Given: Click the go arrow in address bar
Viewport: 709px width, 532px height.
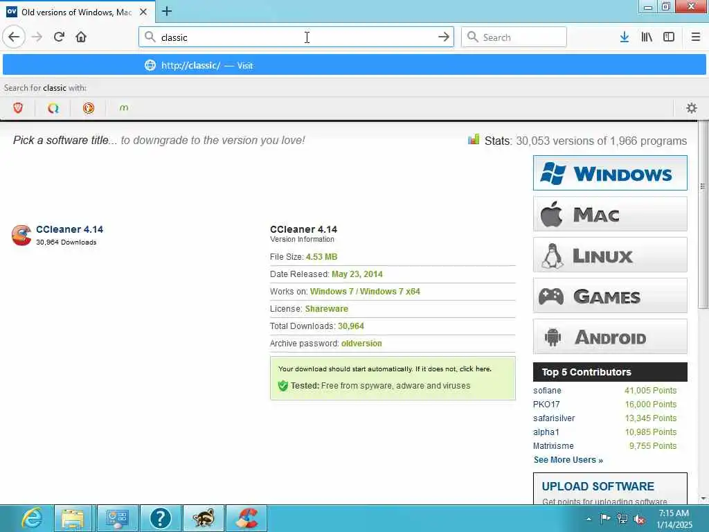Looking at the screenshot, I should (x=444, y=37).
